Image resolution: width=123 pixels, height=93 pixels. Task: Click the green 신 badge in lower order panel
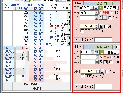pyautogui.click(x=102, y=52)
